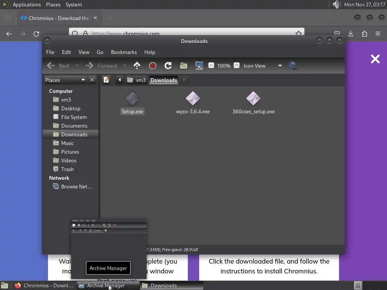Image resolution: width=387 pixels, height=290 pixels.
Task: Expand the Back history dropdown arrow
Action: click(x=77, y=66)
